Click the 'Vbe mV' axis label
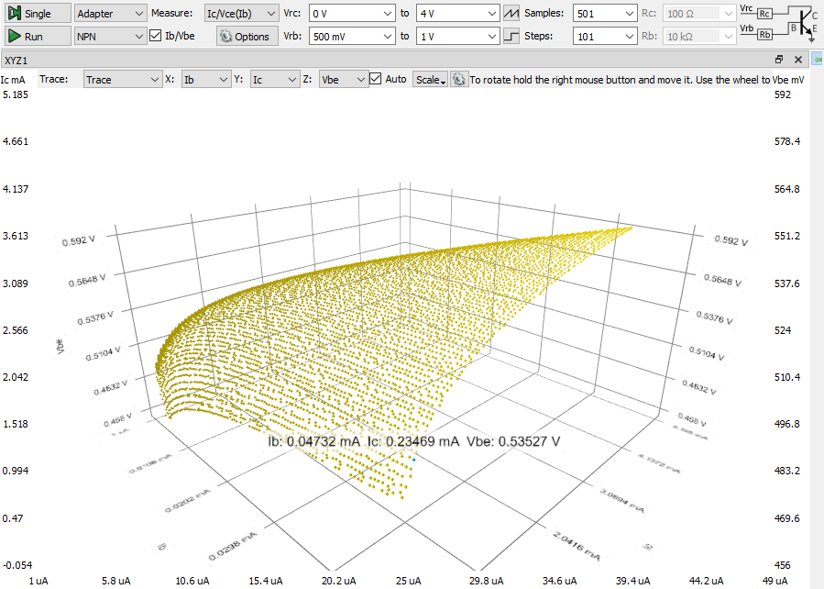824x589 pixels. (x=789, y=80)
